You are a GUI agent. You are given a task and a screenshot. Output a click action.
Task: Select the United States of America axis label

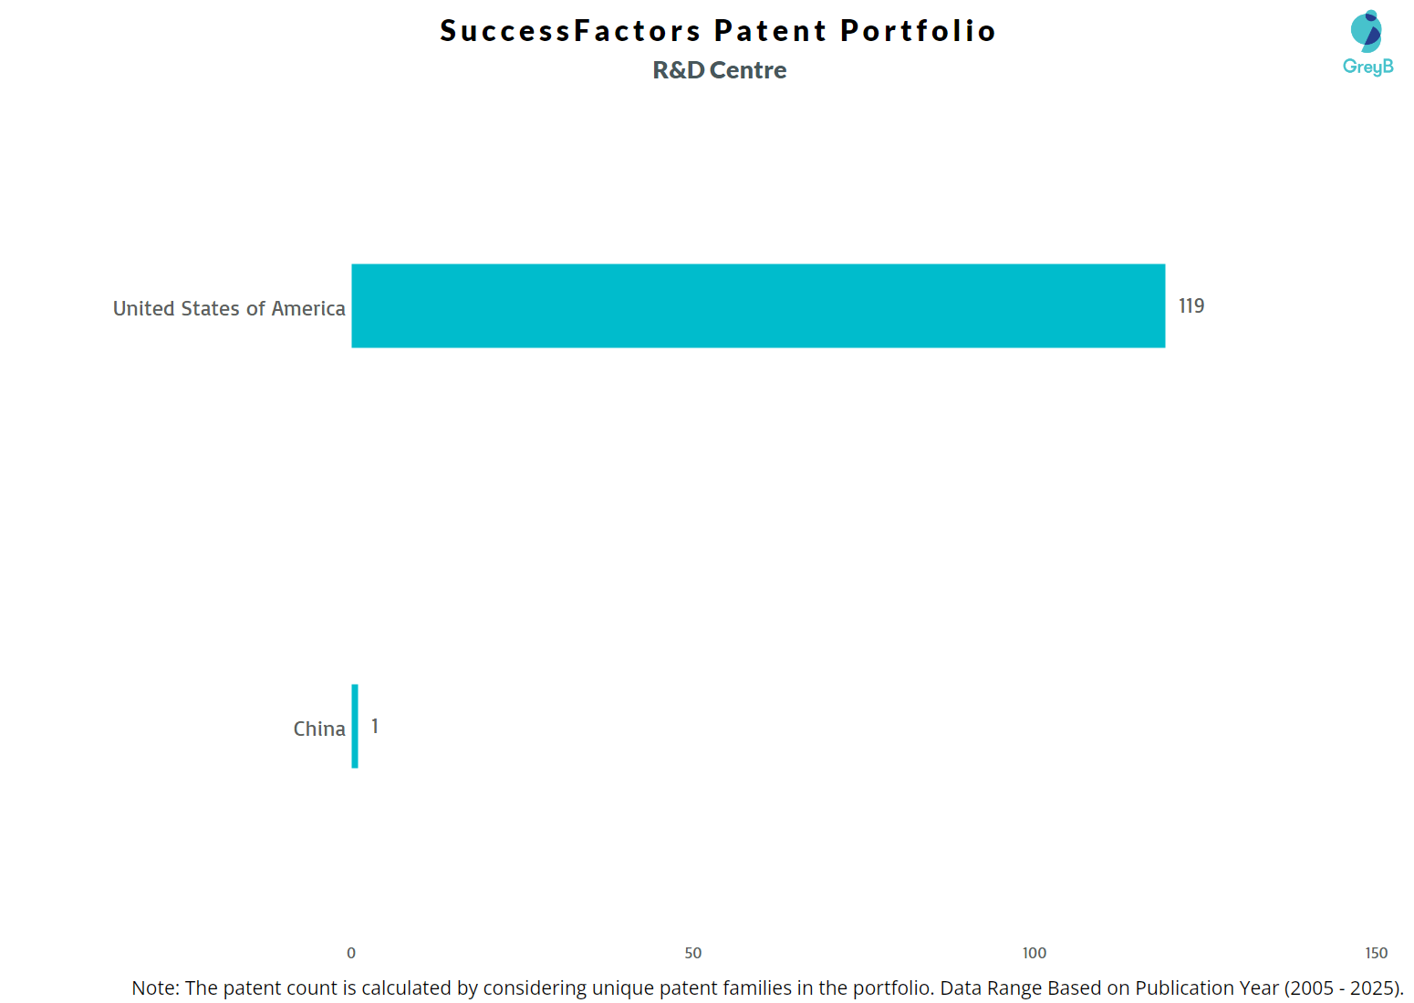(229, 309)
